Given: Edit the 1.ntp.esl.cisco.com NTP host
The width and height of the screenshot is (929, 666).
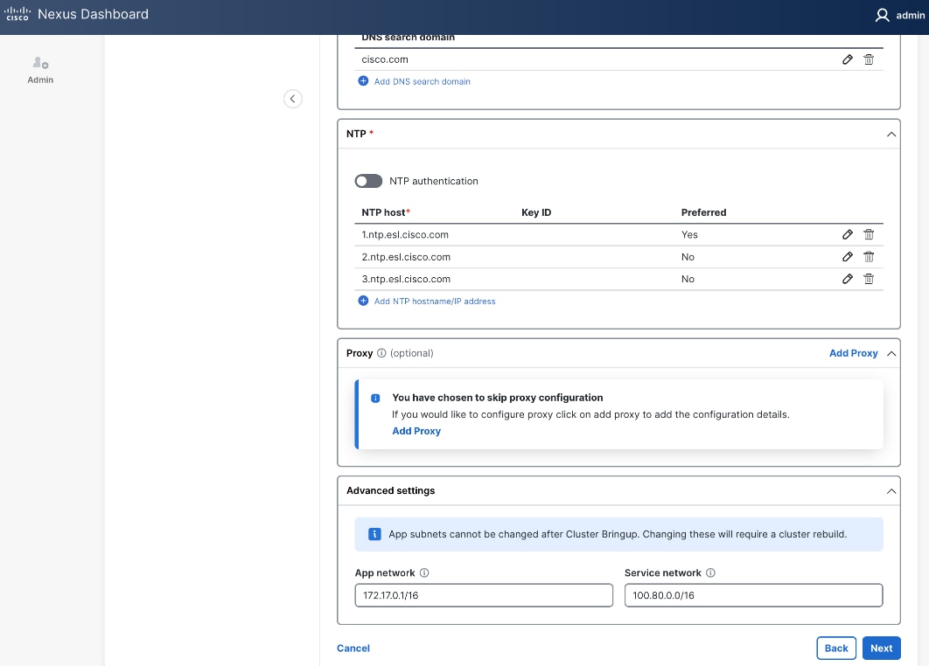Looking at the screenshot, I should [x=847, y=234].
